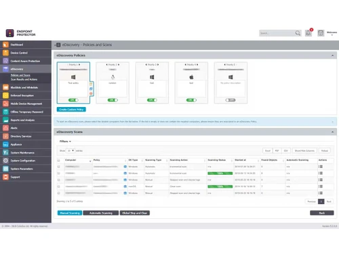Enable the Priority 5 policy OFF switch
This screenshot has width=339, height=254.
pos(231,100)
